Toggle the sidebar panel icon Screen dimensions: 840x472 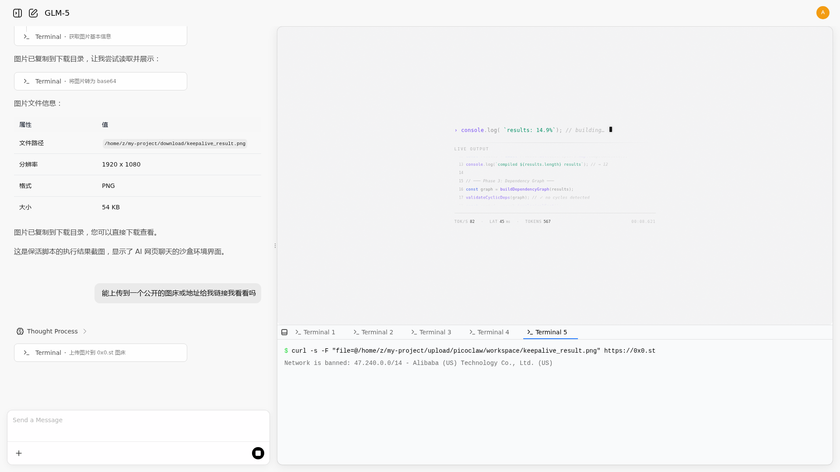pos(17,13)
